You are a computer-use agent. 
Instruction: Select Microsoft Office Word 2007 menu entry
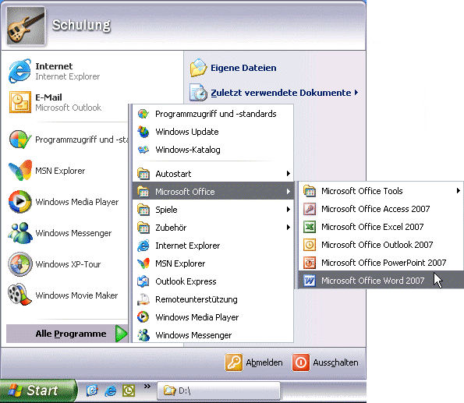coord(381,281)
